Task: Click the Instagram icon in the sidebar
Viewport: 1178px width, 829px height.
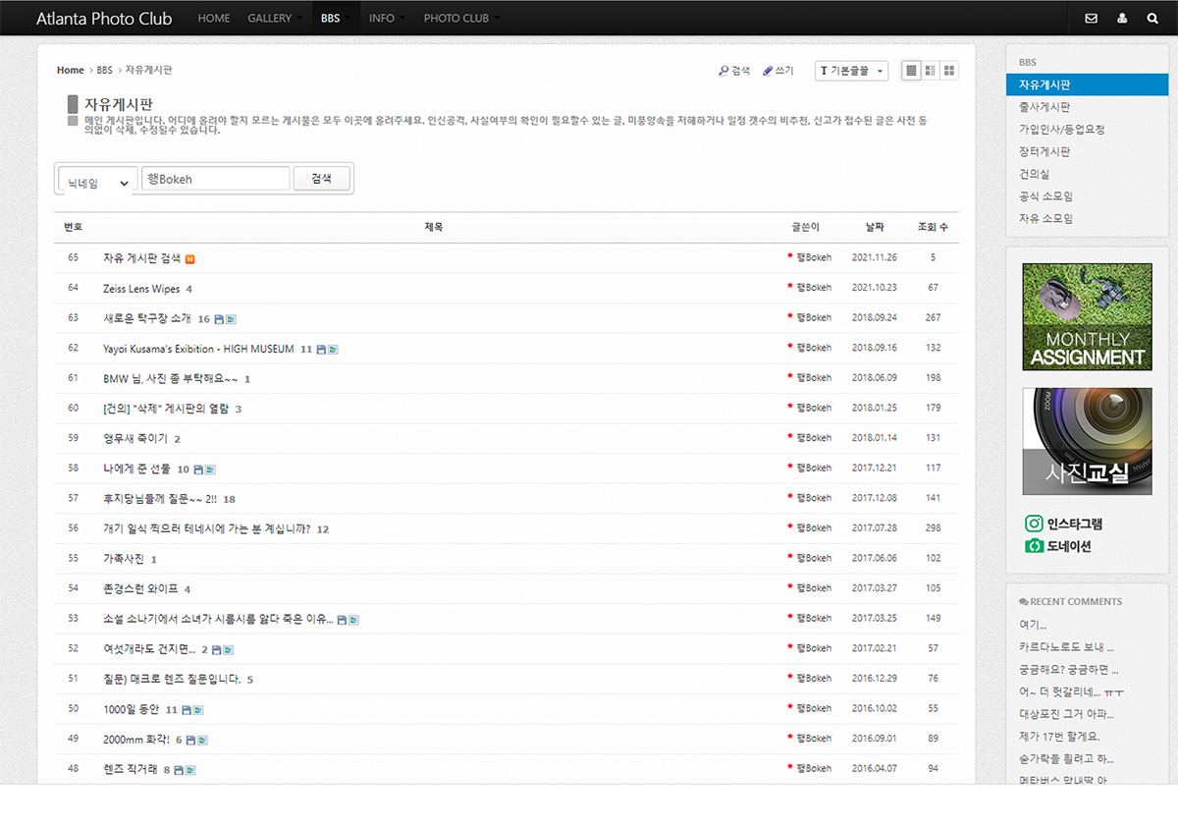Action: [1034, 524]
